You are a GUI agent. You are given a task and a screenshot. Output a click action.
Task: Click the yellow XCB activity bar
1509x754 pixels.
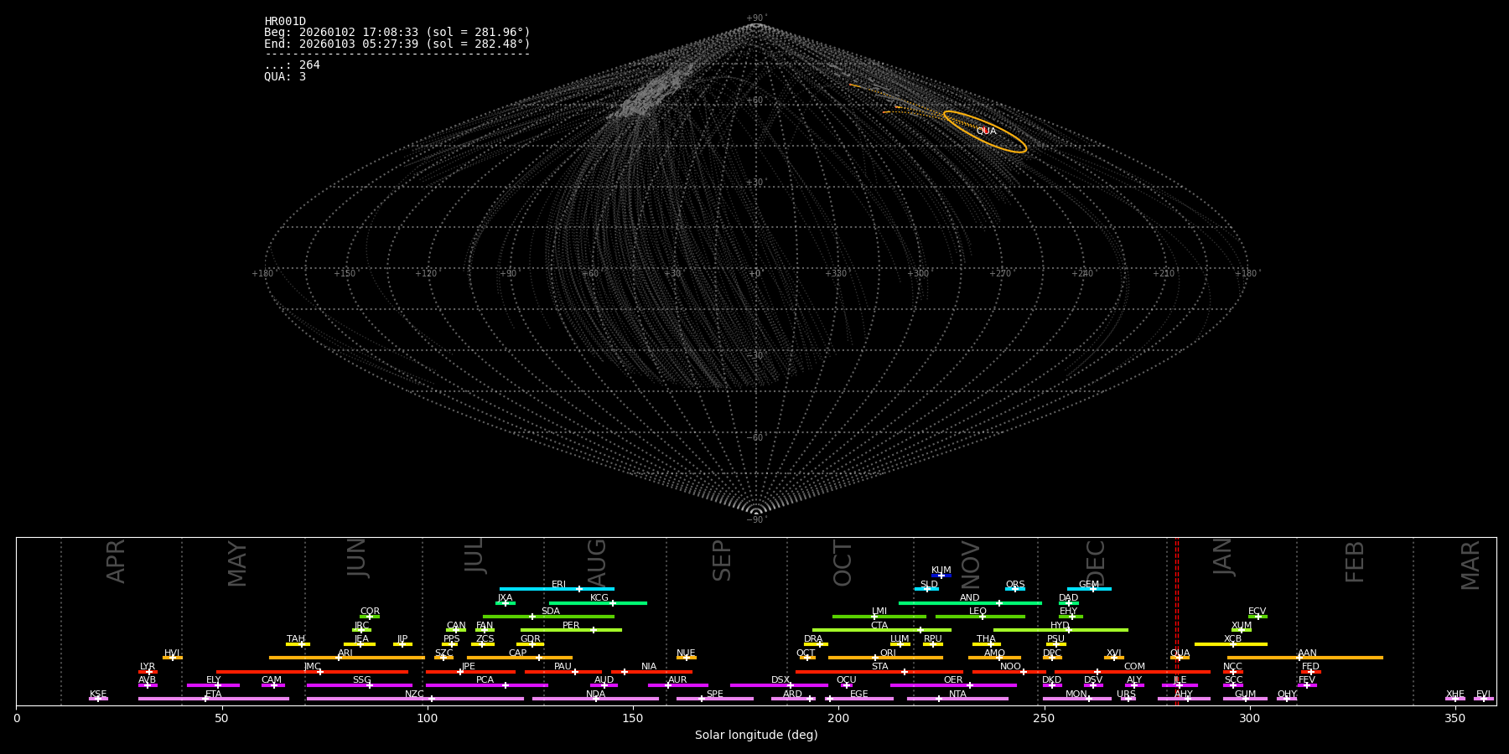point(1231,644)
